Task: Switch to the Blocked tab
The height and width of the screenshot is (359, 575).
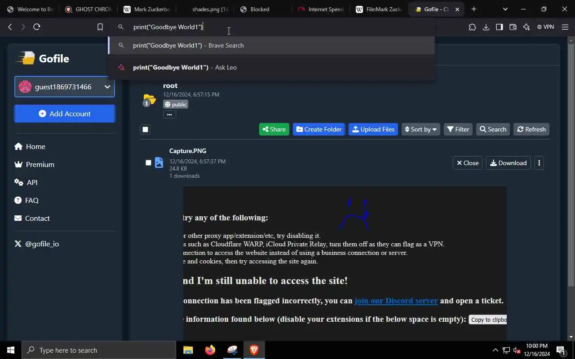Action: point(262,9)
